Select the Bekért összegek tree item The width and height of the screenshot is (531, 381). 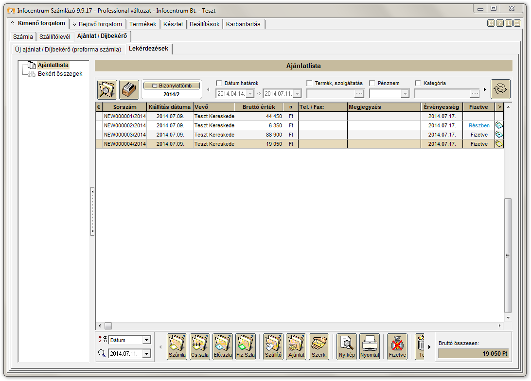60,74
